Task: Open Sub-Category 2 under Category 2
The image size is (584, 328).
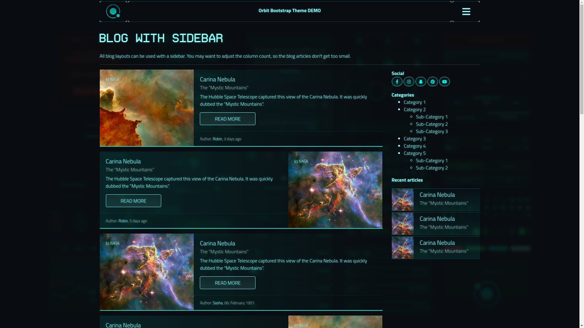Action: coord(432,124)
